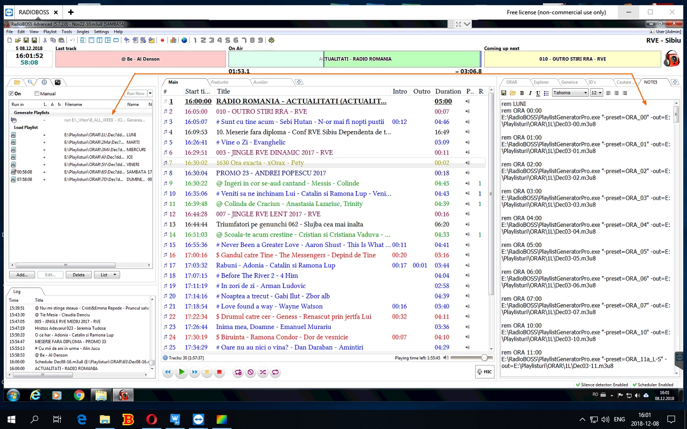
Task: Click the Delete scheduler button
Action: 79,275
